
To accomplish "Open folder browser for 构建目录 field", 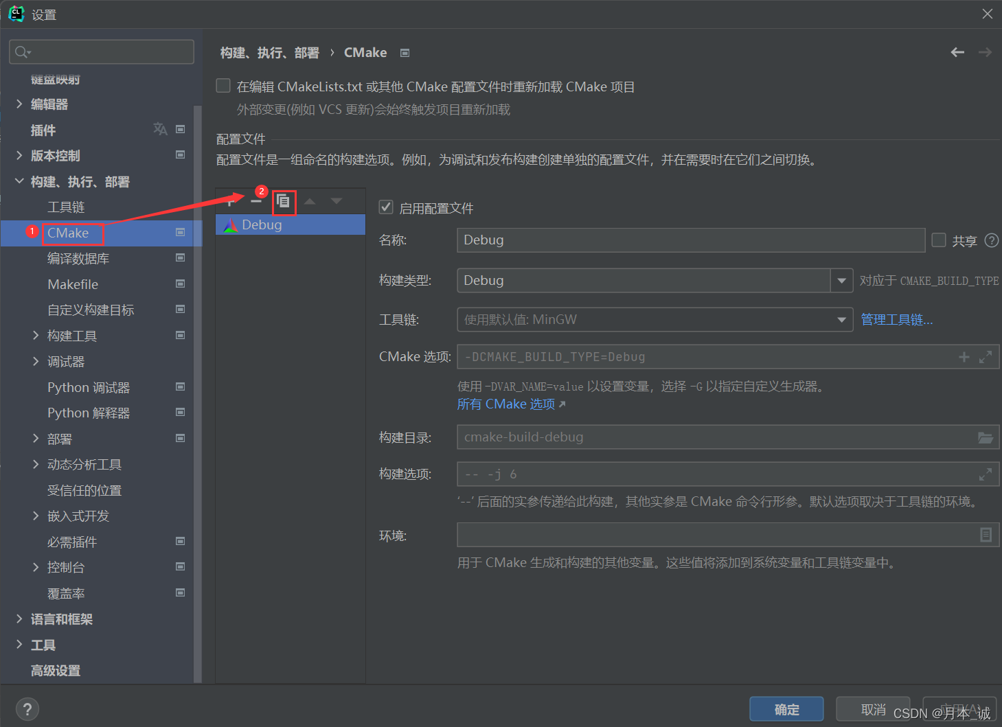I will point(986,437).
